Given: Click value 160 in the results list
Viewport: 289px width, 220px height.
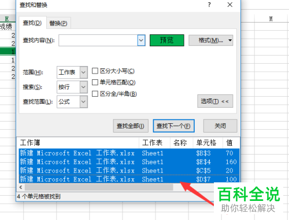Looking at the screenshot, I should (x=231, y=162).
